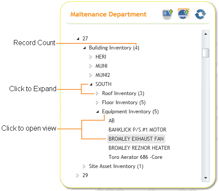Open Toro Aerator 686 -Core record
Viewport: 219px width, 191px height.
coord(136,157)
